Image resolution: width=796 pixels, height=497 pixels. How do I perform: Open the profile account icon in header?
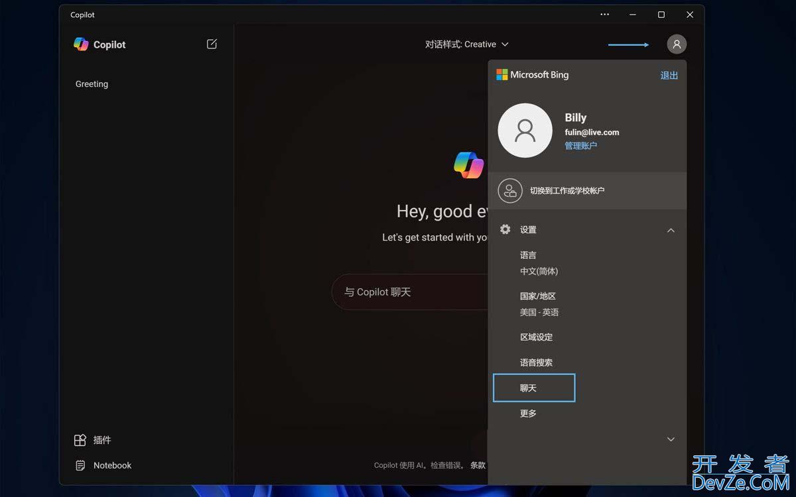tap(677, 44)
